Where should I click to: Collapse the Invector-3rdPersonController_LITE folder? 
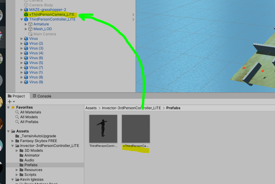[x=13, y=146]
